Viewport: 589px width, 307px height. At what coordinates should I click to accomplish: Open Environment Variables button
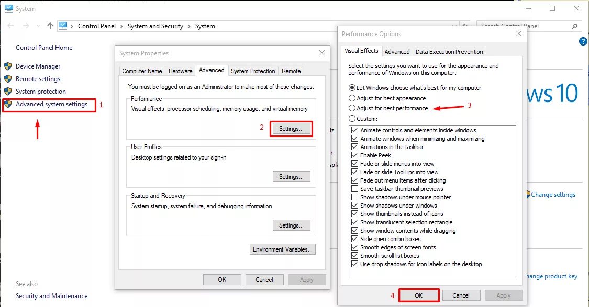tap(283, 249)
